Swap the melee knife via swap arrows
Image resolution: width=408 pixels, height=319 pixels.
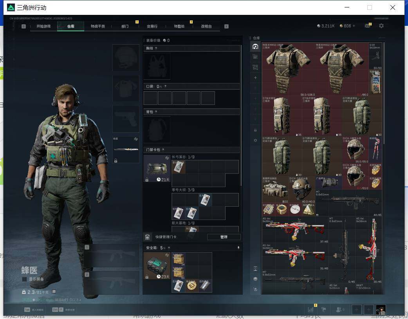click(136, 139)
